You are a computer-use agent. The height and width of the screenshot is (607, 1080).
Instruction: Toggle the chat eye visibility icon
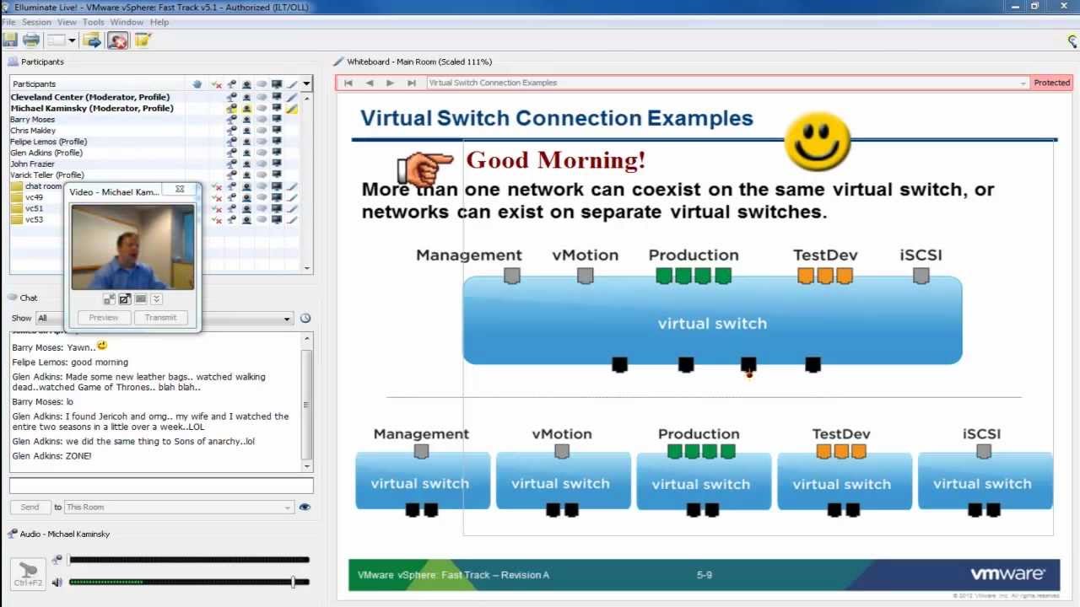pyautogui.click(x=305, y=508)
